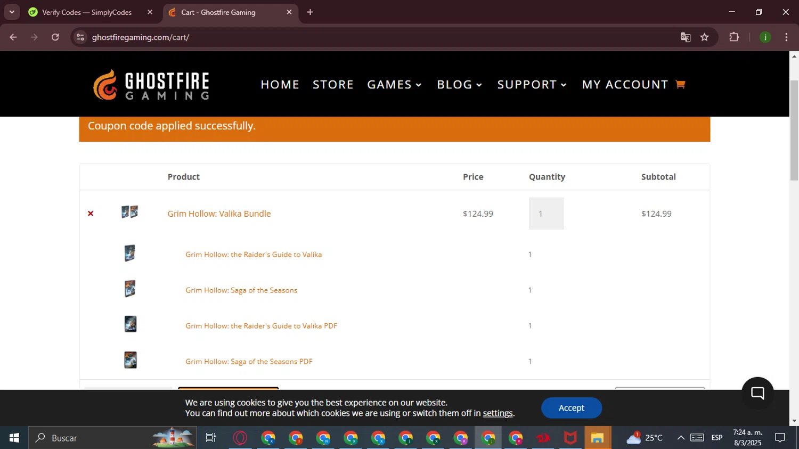Open cookie settings link
Viewport: 799px width, 449px height.
point(498,413)
